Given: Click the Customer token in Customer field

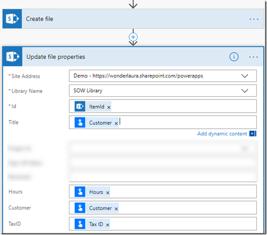Looking at the screenshot, I should point(97,208).
